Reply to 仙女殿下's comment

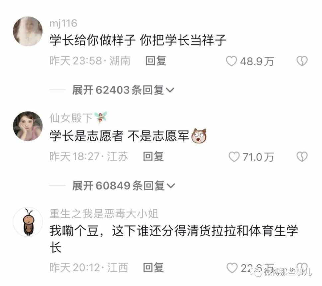tap(153, 157)
